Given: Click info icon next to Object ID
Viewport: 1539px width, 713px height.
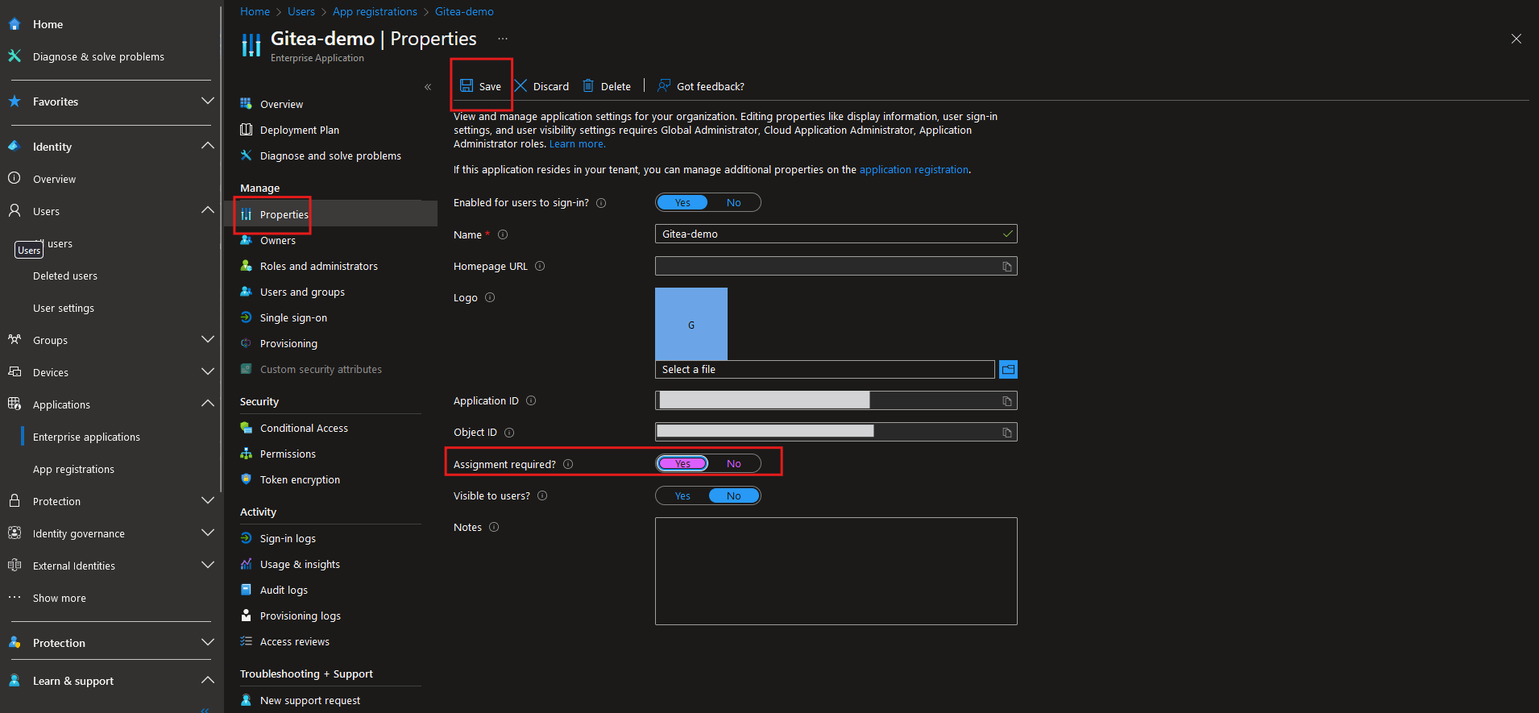Looking at the screenshot, I should point(509,433).
